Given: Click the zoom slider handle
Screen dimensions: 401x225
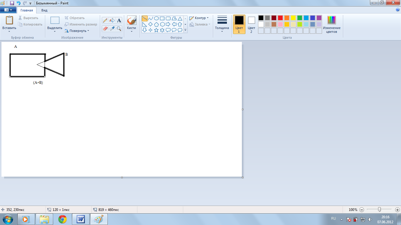Looking at the screenshot, I should click(x=380, y=209).
